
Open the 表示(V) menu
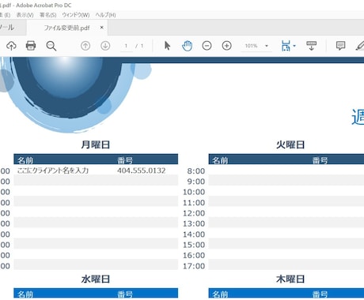click(25, 15)
